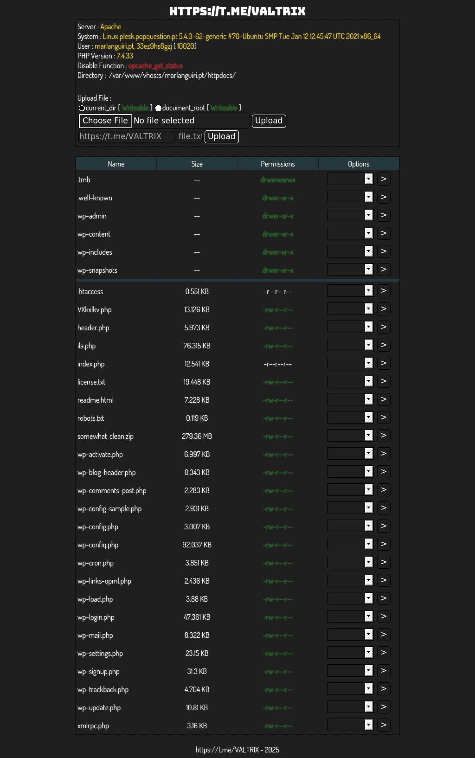This screenshot has width=475, height=758.
Task: Click the '>' action button for xmlrpc.php
Action: pos(384,725)
